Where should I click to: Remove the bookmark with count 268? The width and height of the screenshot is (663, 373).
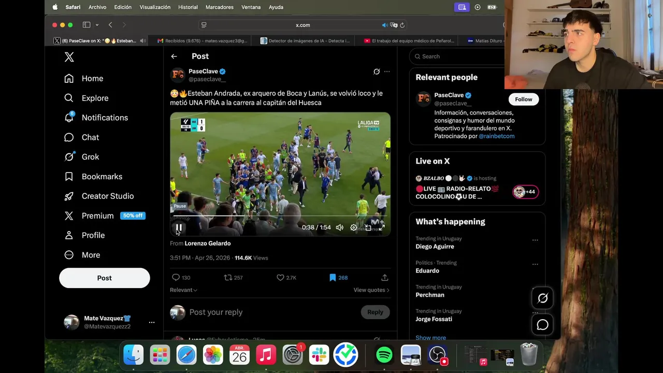[x=338, y=278]
